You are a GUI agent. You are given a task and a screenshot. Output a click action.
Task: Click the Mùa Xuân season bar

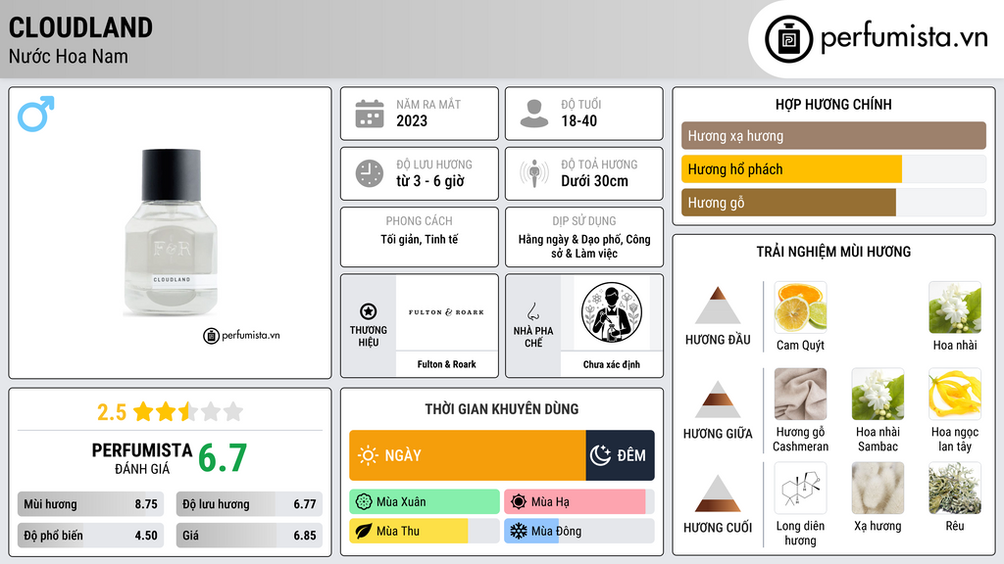coord(425,502)
